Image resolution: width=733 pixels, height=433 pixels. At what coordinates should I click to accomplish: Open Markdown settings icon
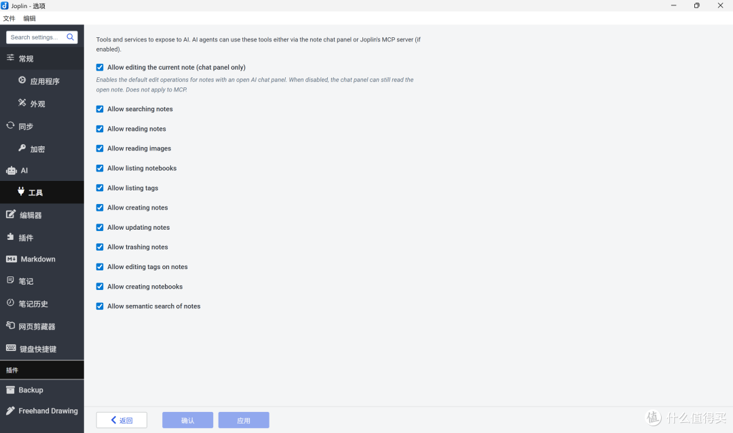pyautogui.click(x=12, y=259)
